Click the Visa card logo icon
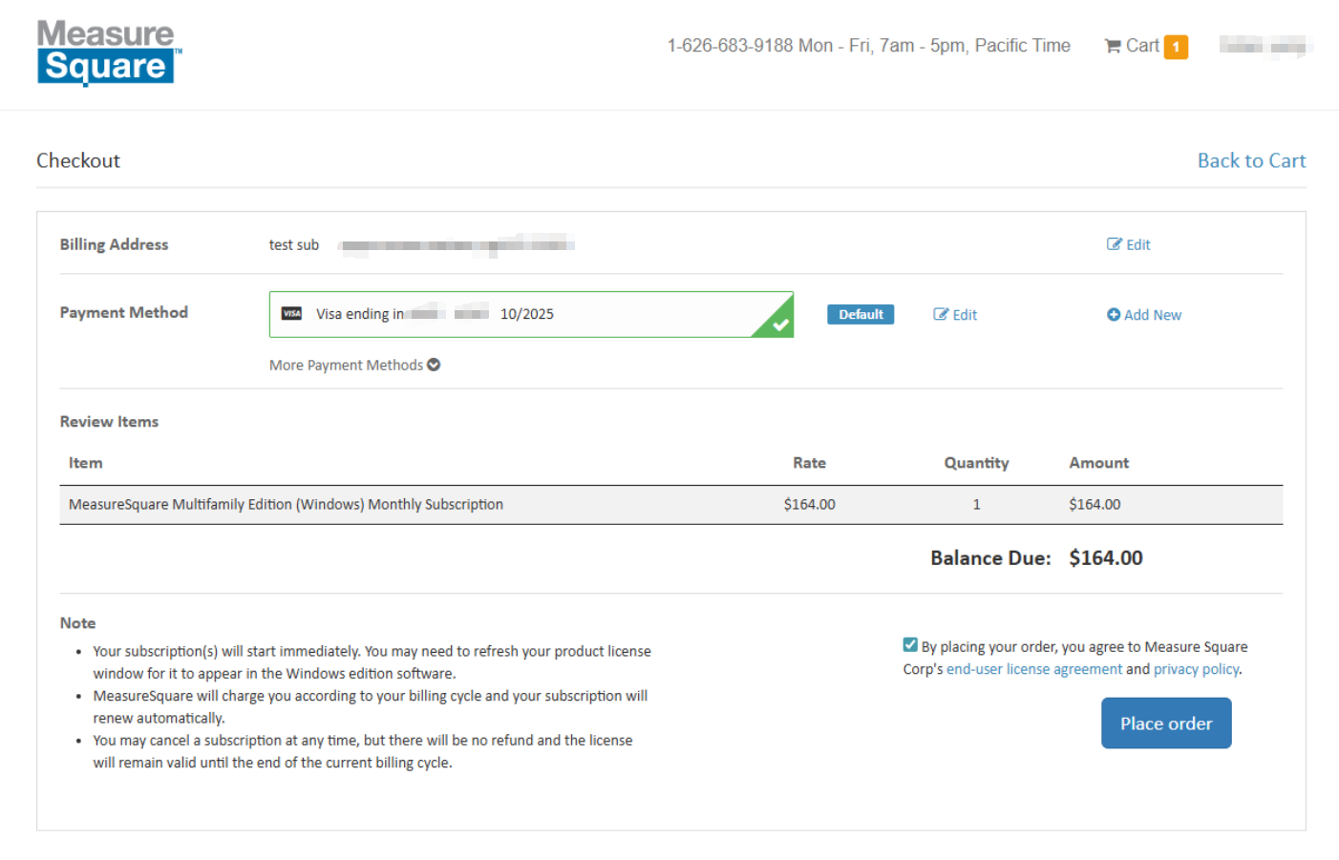1339x860 pixels. pos(292,314)
